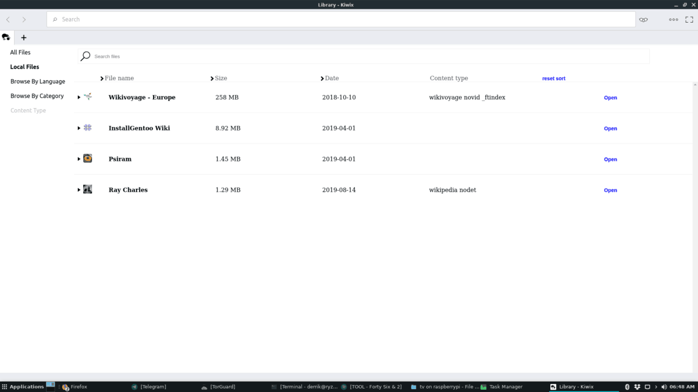Switch to Task Manager in taskbar
698x392 pixels.
tap(501, 387)
